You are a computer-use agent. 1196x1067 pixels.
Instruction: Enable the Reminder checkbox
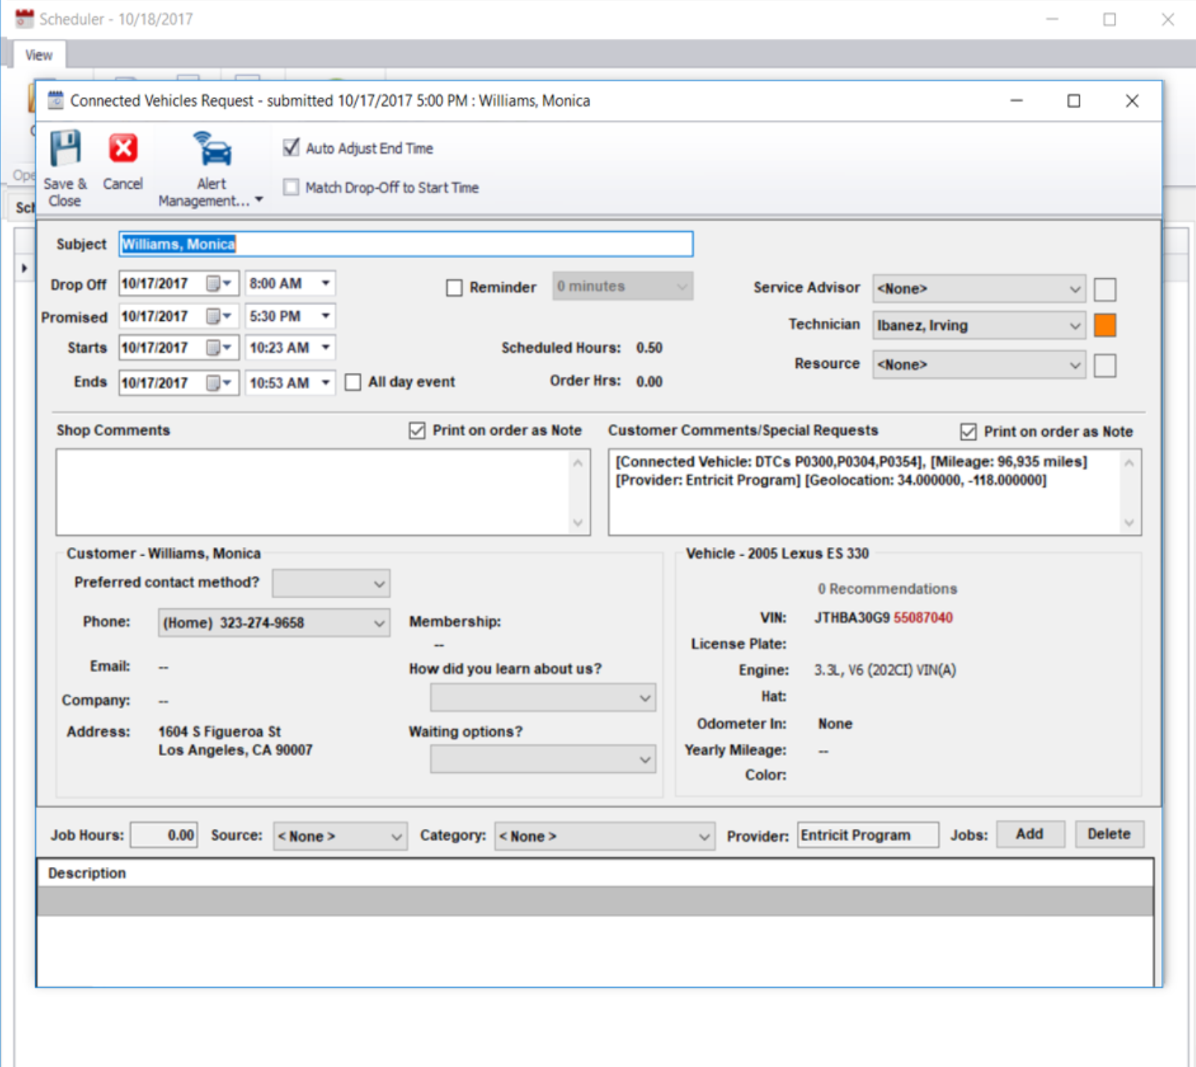pyautogui.click(x=454, y=288)
